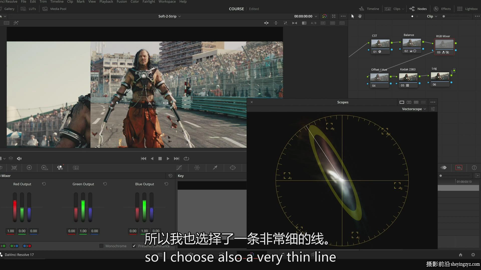Open the Scopes palette icon
Screen dimensions: 481x270
click(x=459, y=168)
